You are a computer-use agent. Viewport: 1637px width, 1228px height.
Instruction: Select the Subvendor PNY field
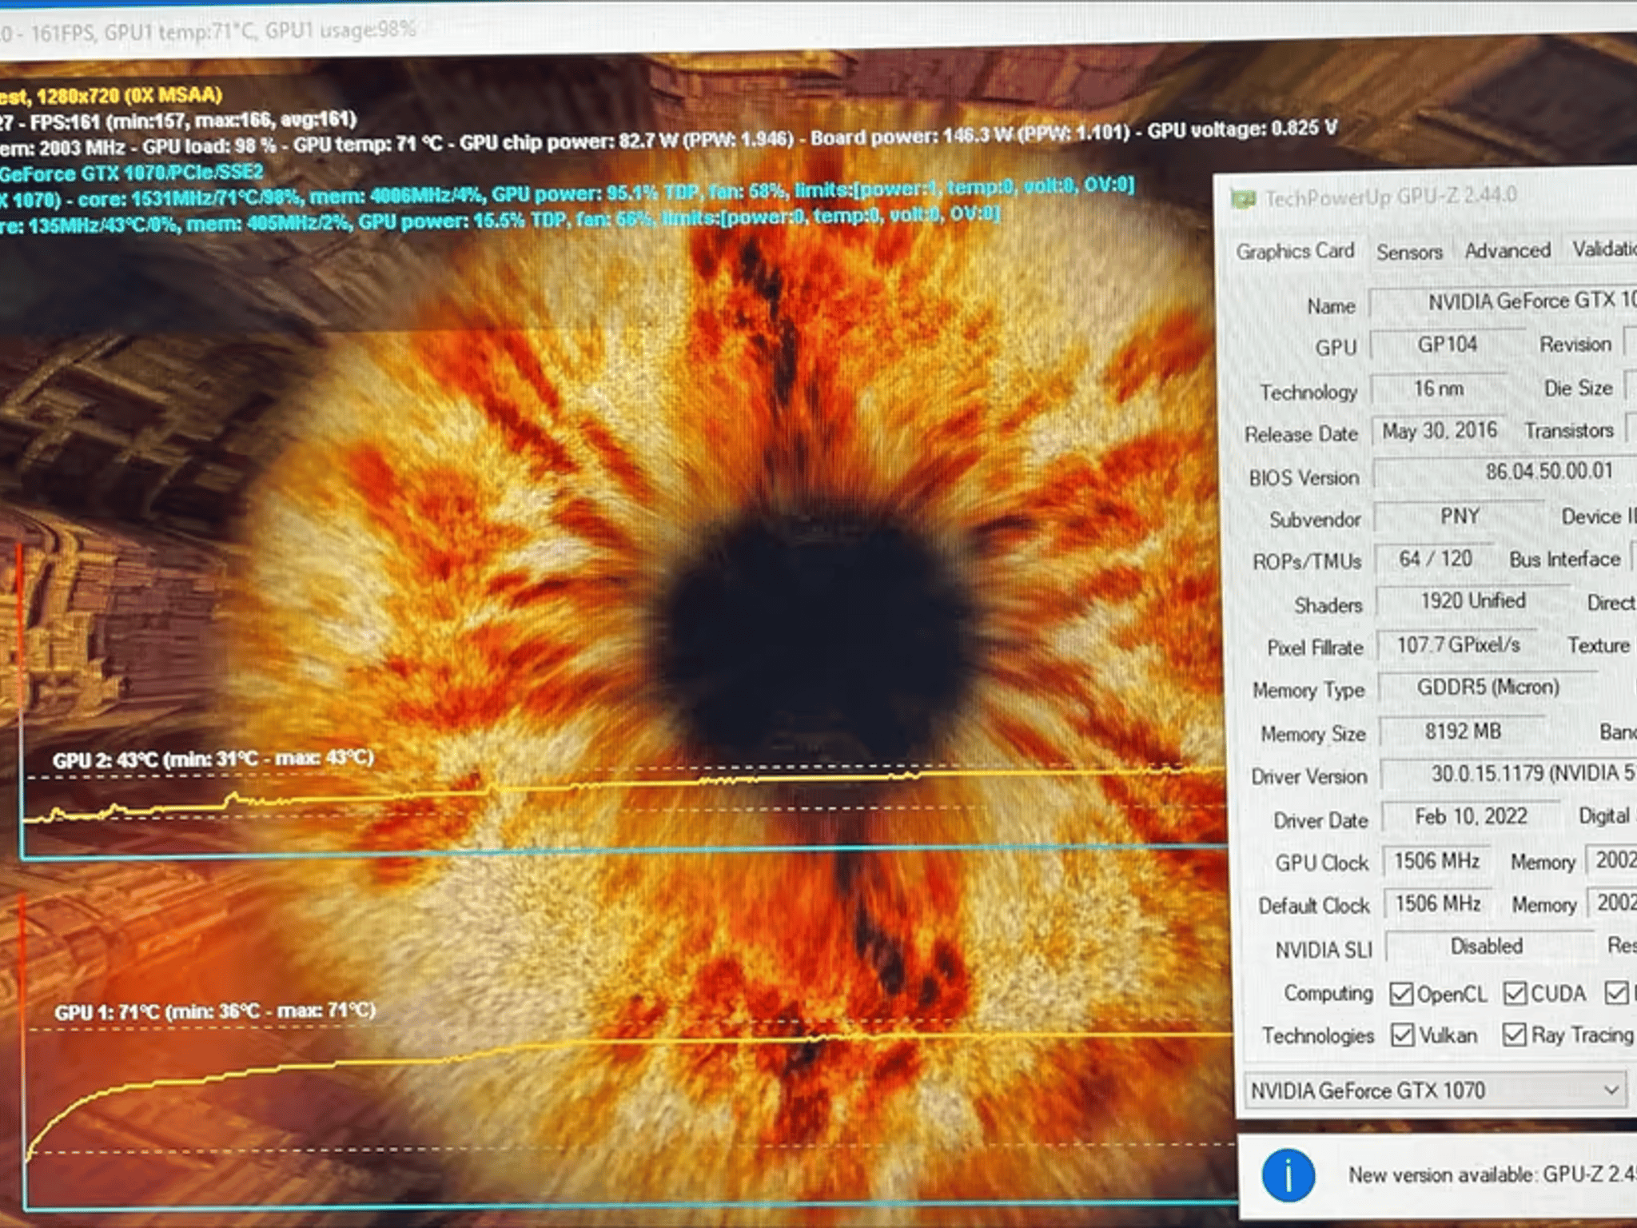pos(1459,516)
